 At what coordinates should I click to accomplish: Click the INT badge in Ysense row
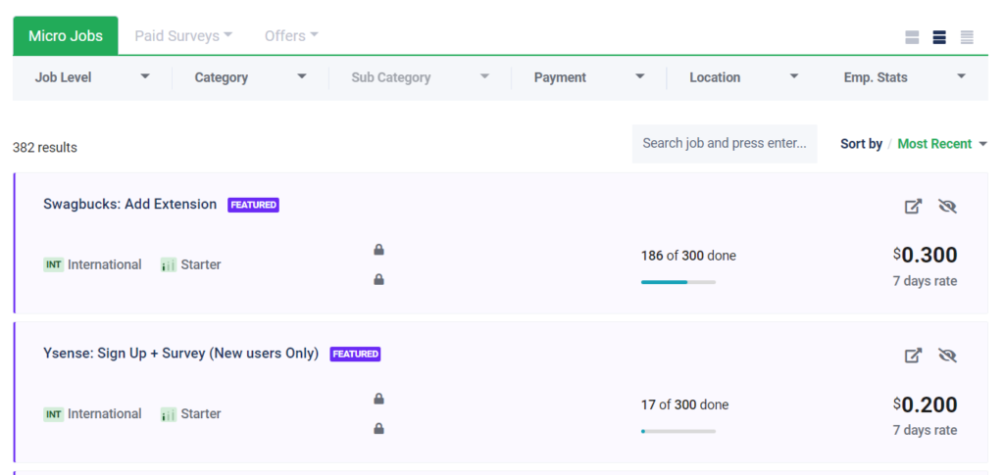[x=54, y=414]
